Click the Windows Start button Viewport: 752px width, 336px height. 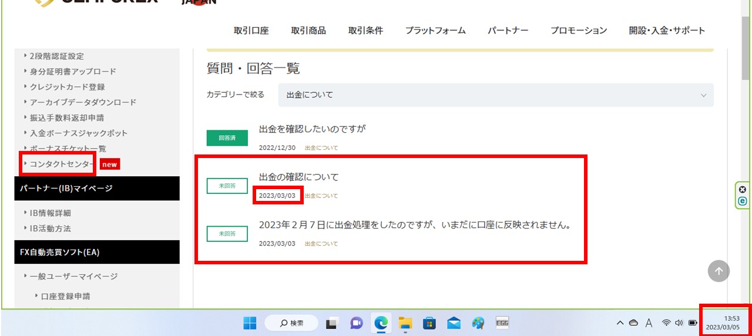click(x=250, y=322)
